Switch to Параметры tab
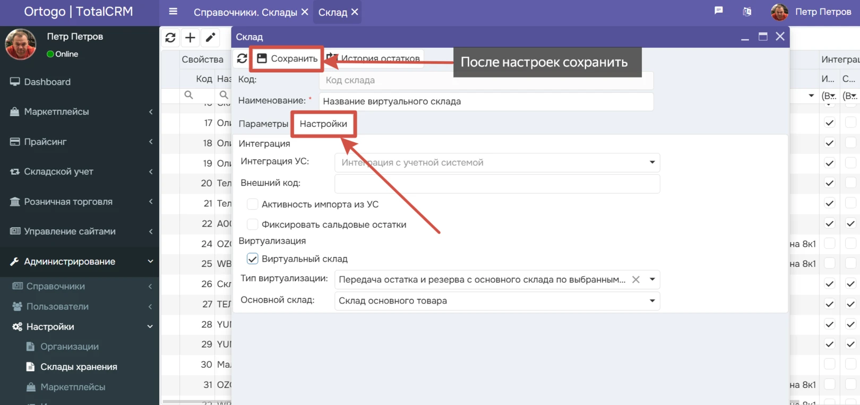This screenshot has width=860, height=405. pyautogui.click(x=263, y=124)
